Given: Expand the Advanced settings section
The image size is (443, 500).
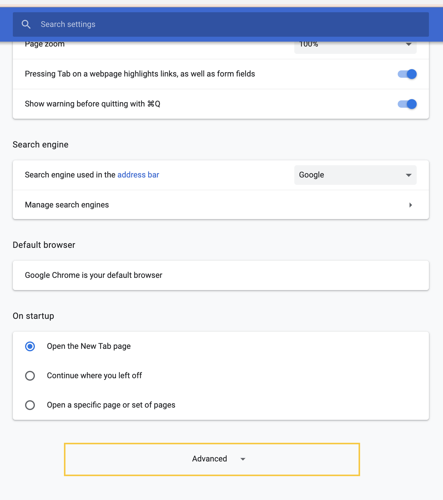Looking at the screenshot, I should (212, 459).
